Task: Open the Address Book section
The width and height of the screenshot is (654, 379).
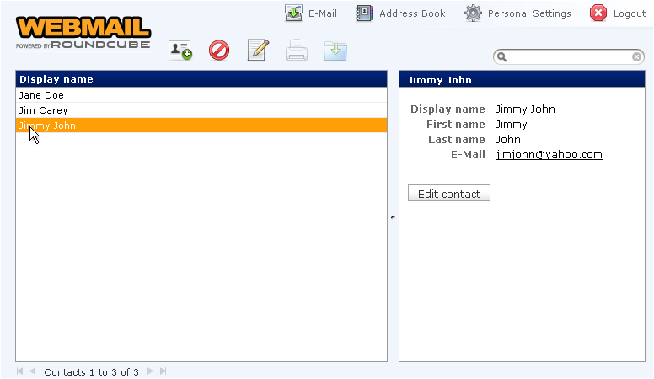Action: pyautogui.click(x=402, y=13)
